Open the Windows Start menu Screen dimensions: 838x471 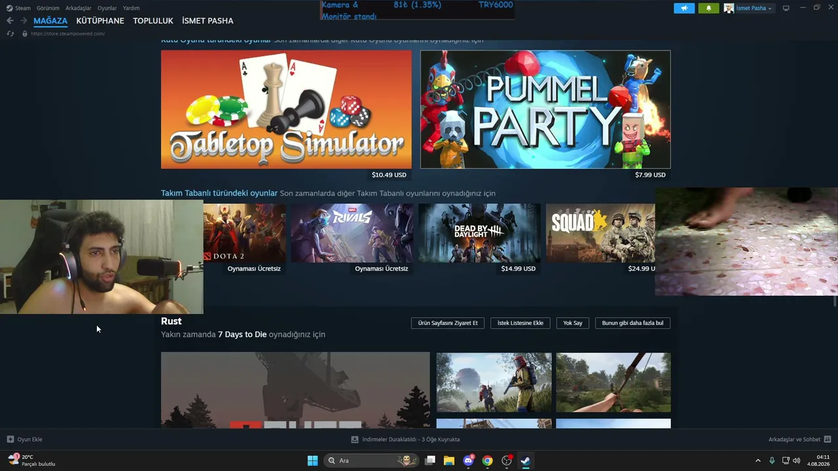click(x=312, y=461)
